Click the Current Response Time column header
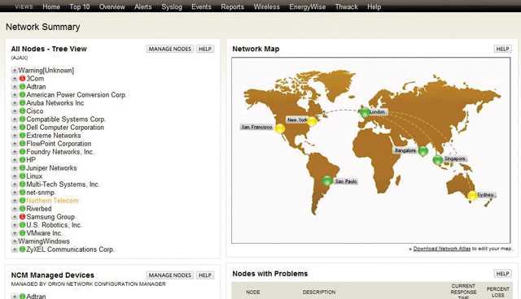521x299 pixels. (x=463, y=292)
